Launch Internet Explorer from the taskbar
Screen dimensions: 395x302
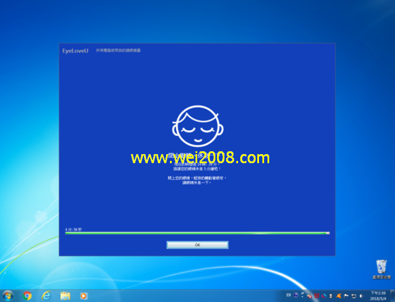pos(46,296)
